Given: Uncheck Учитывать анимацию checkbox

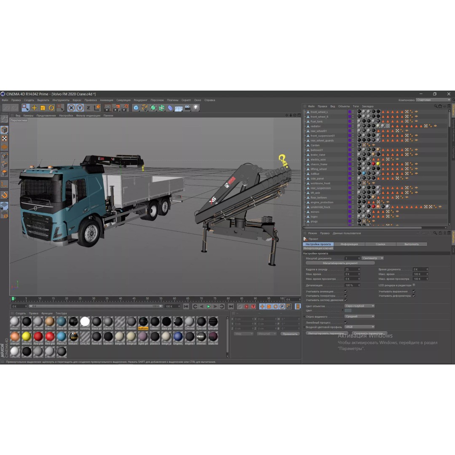Looking at the screenshot, I should click(345, 292).
